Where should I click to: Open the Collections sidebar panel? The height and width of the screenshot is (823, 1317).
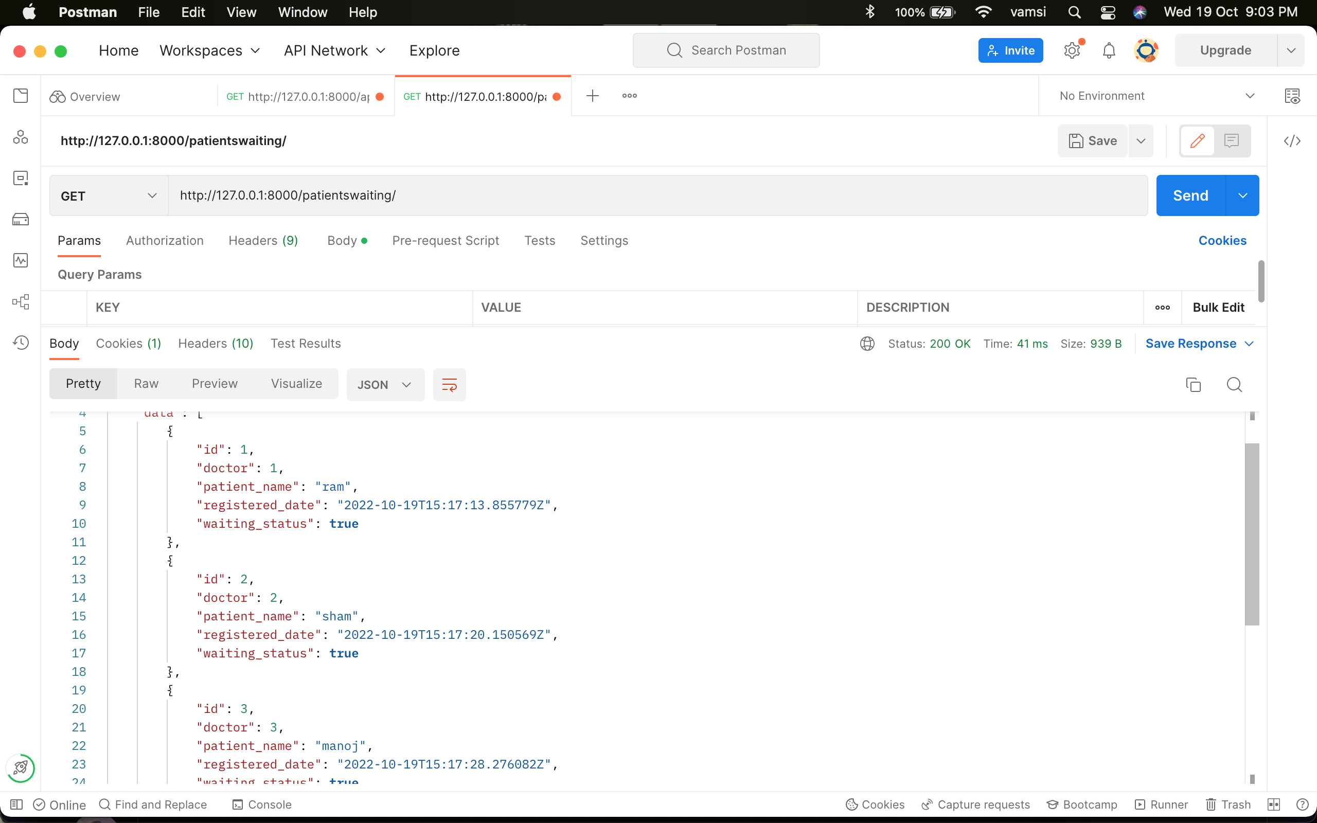click(20, 95)
